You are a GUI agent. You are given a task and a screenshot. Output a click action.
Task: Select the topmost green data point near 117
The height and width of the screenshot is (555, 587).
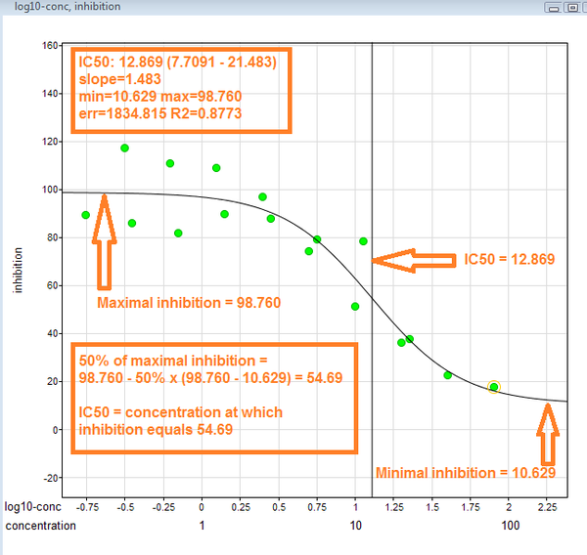124,149
